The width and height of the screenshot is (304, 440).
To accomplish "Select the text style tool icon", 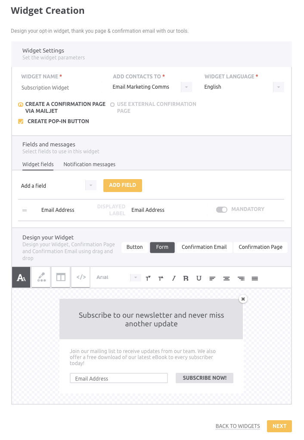I will coord(21,277).
